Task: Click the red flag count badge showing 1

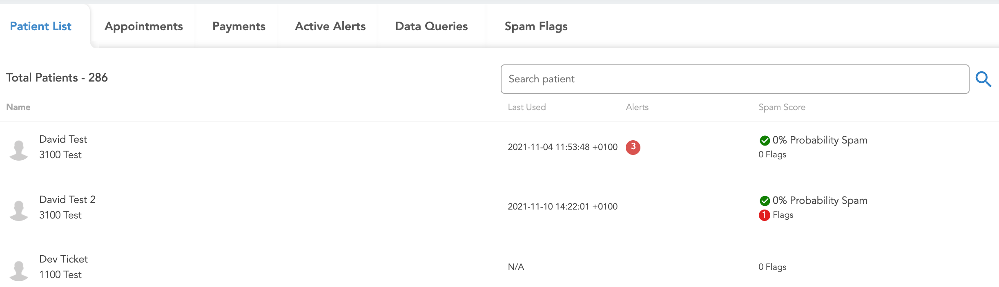Action: pyautogui.click(x=764, y=215)
